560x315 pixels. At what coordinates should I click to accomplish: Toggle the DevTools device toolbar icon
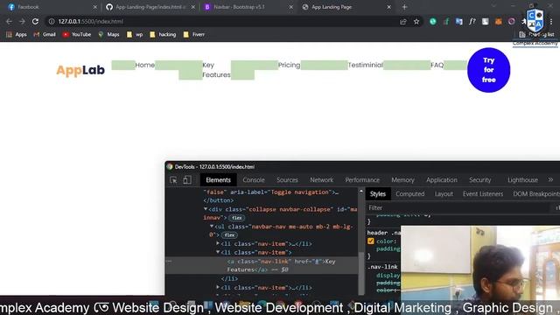click(186, 180)
